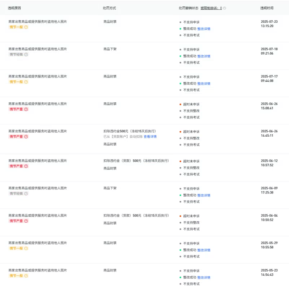Click help icon beside 被限制申诉 count
The height and width of the screenshot is (286, 289).
click(225, 8)
